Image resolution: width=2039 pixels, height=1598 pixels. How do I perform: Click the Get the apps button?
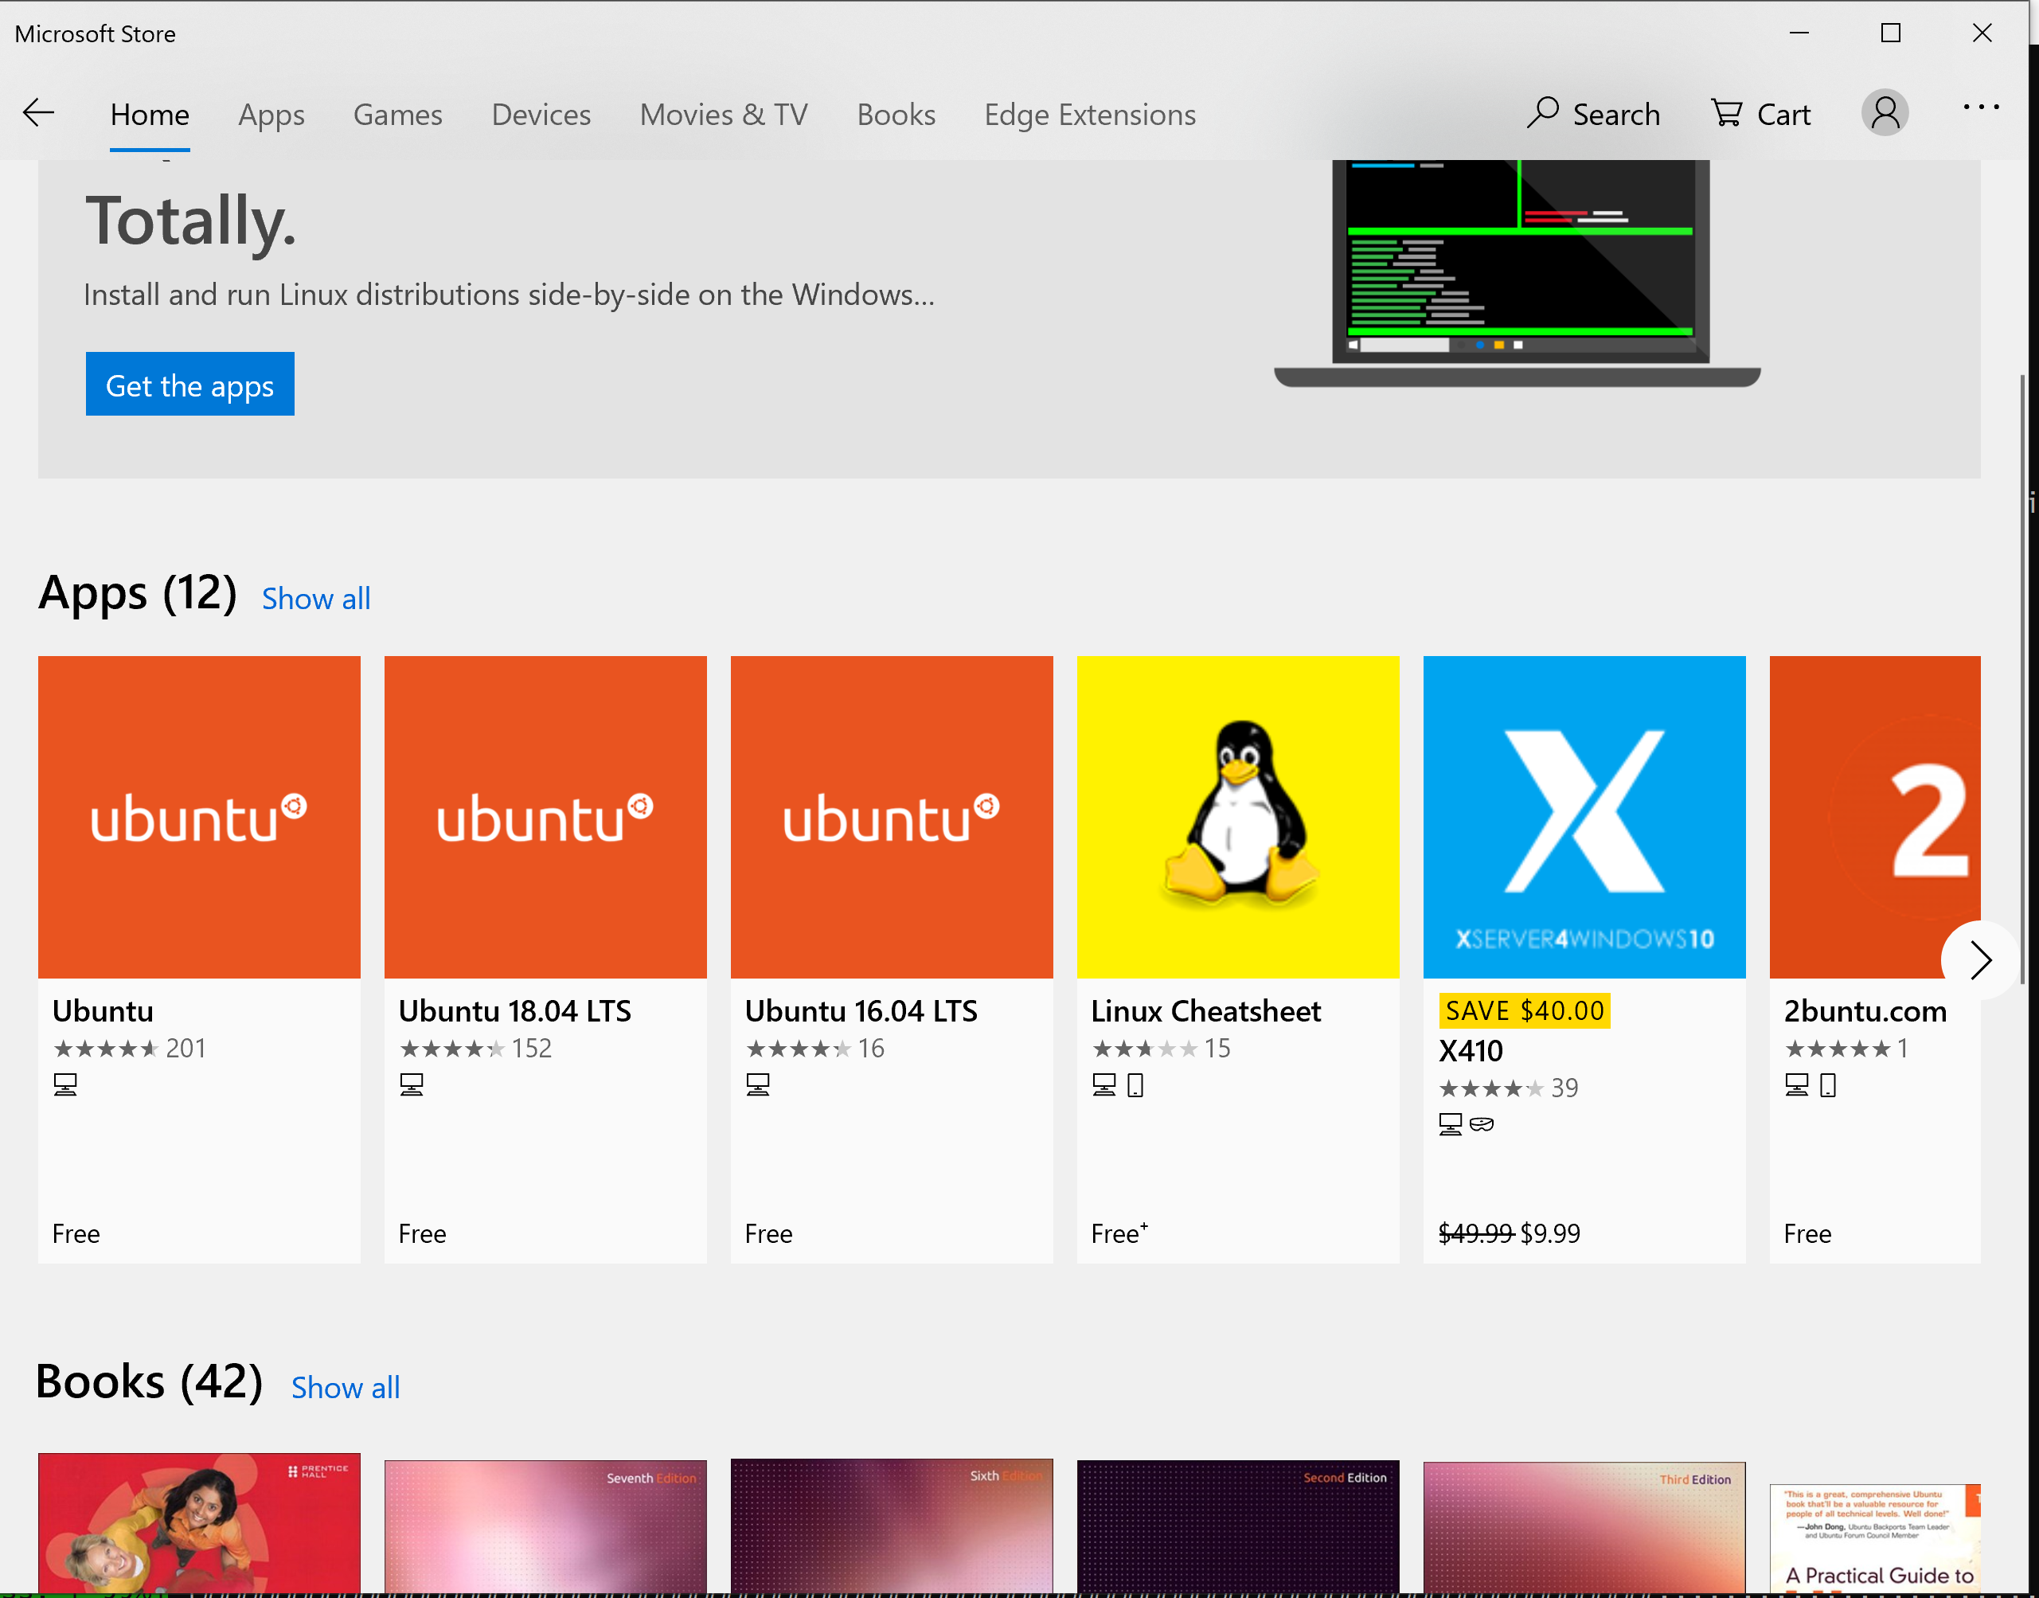[x=189, y=385]
